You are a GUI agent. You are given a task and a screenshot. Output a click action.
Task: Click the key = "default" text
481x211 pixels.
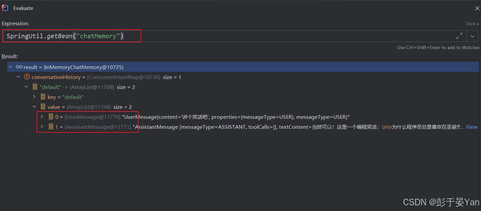tap(66, 97)
